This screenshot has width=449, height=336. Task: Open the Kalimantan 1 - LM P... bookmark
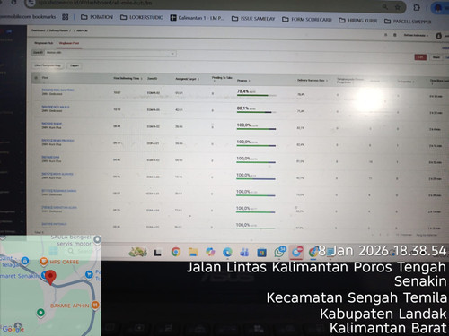[x=197, y=18]
